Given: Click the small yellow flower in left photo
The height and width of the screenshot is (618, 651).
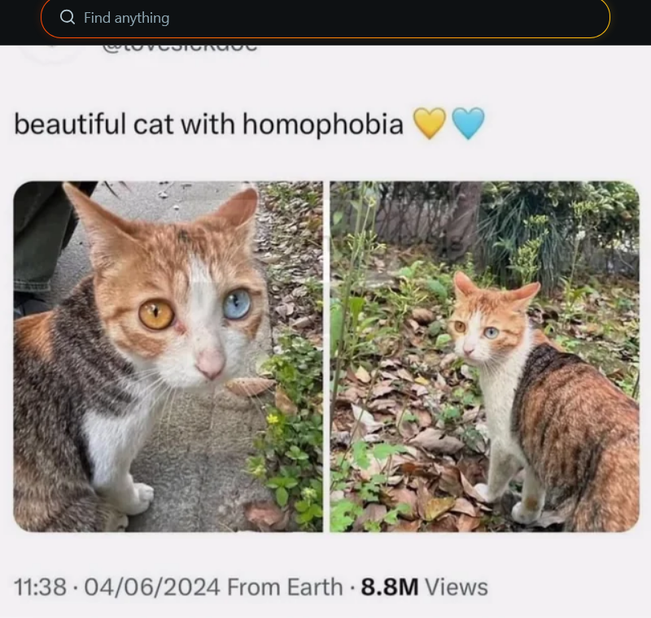Looking at the screenshot, I should tap(273, 419).
